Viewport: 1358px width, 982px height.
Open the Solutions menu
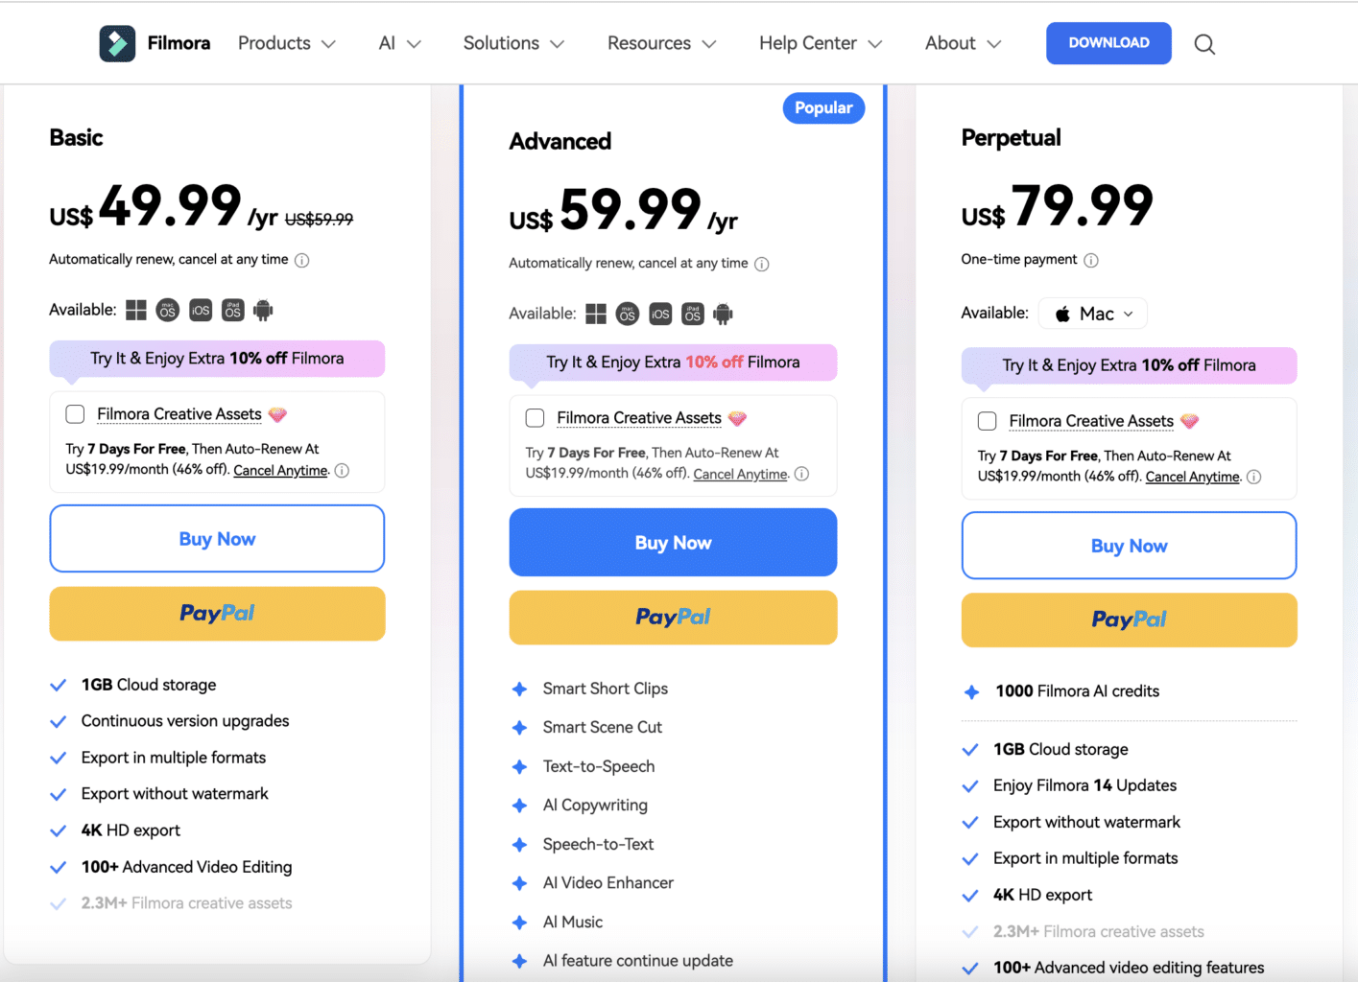pyautogui.click(x=513, y=43)
